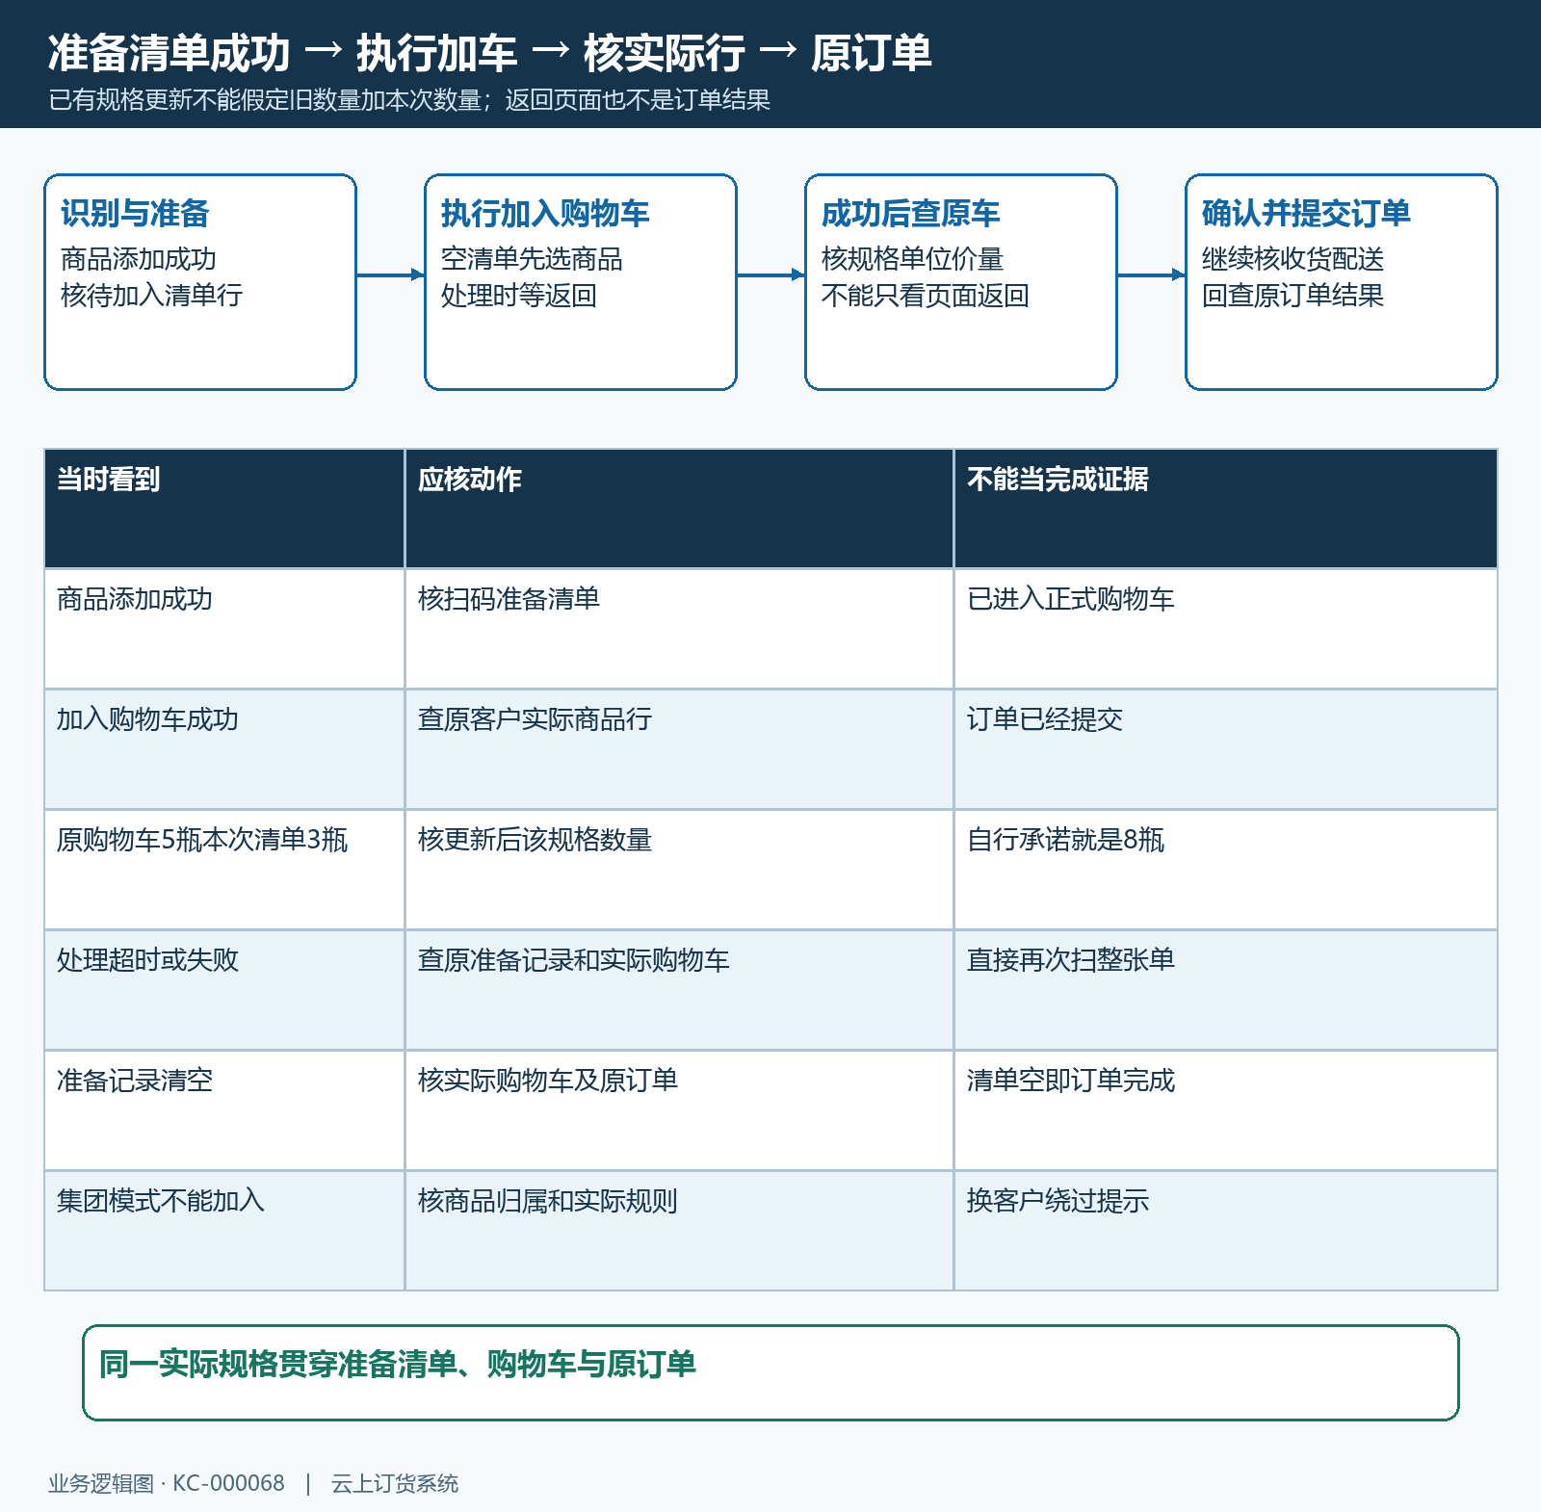Click the 不能当完成证据 column header

1226,508
